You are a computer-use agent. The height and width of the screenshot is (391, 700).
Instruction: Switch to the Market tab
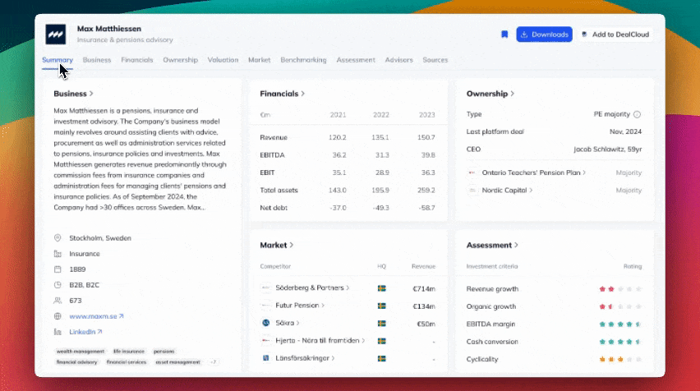click(x=260, y=60)
